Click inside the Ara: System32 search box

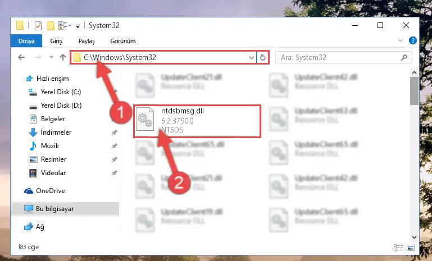click(x=340, y=57)
